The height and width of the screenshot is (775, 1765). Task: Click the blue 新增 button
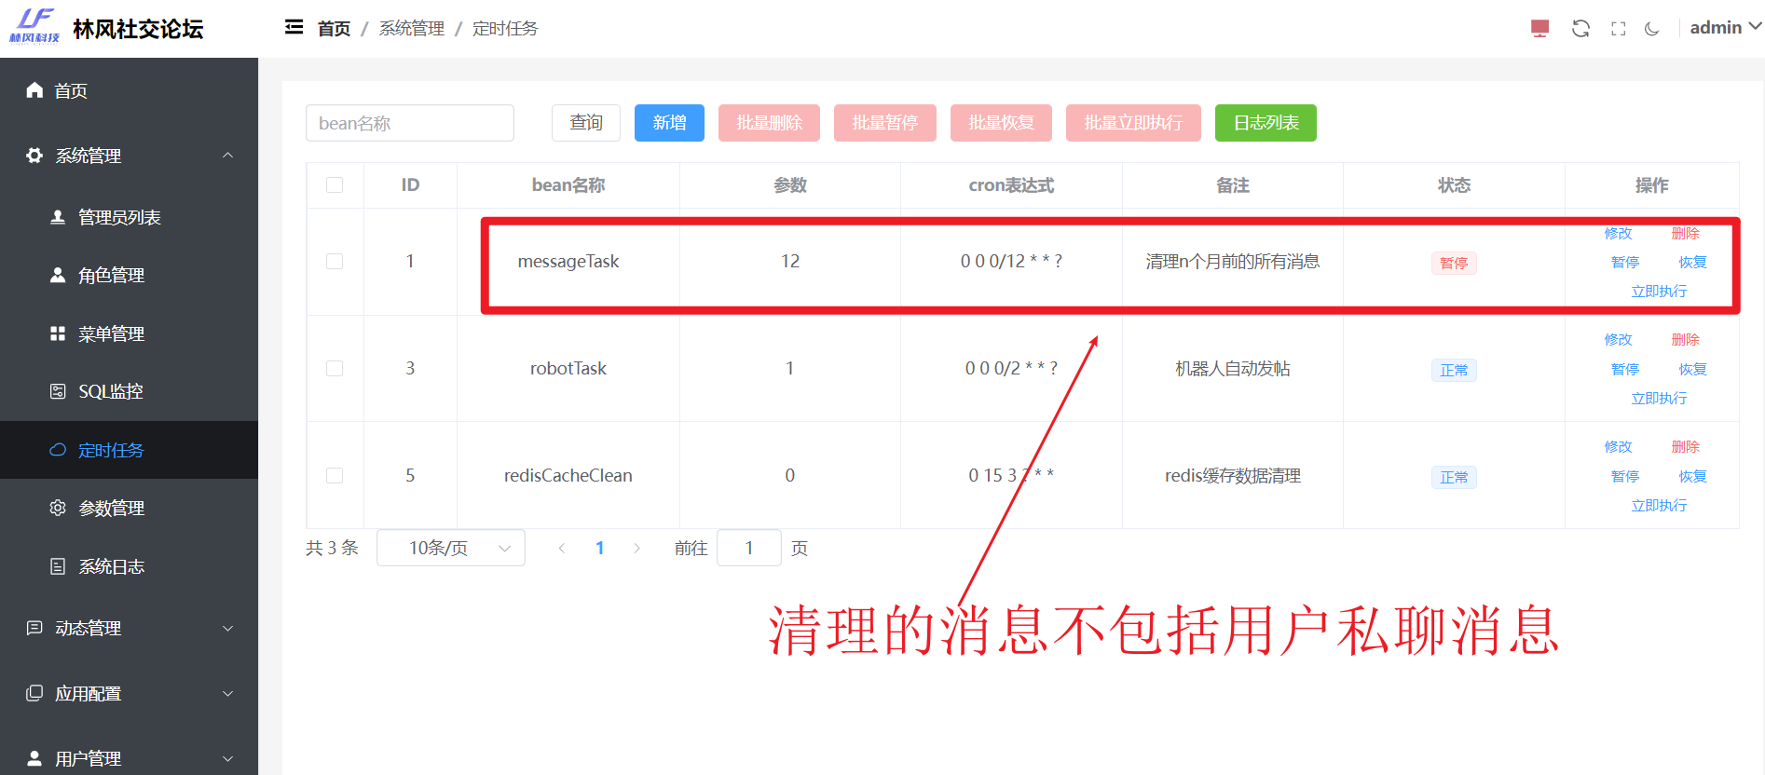(x=669, y=123)
